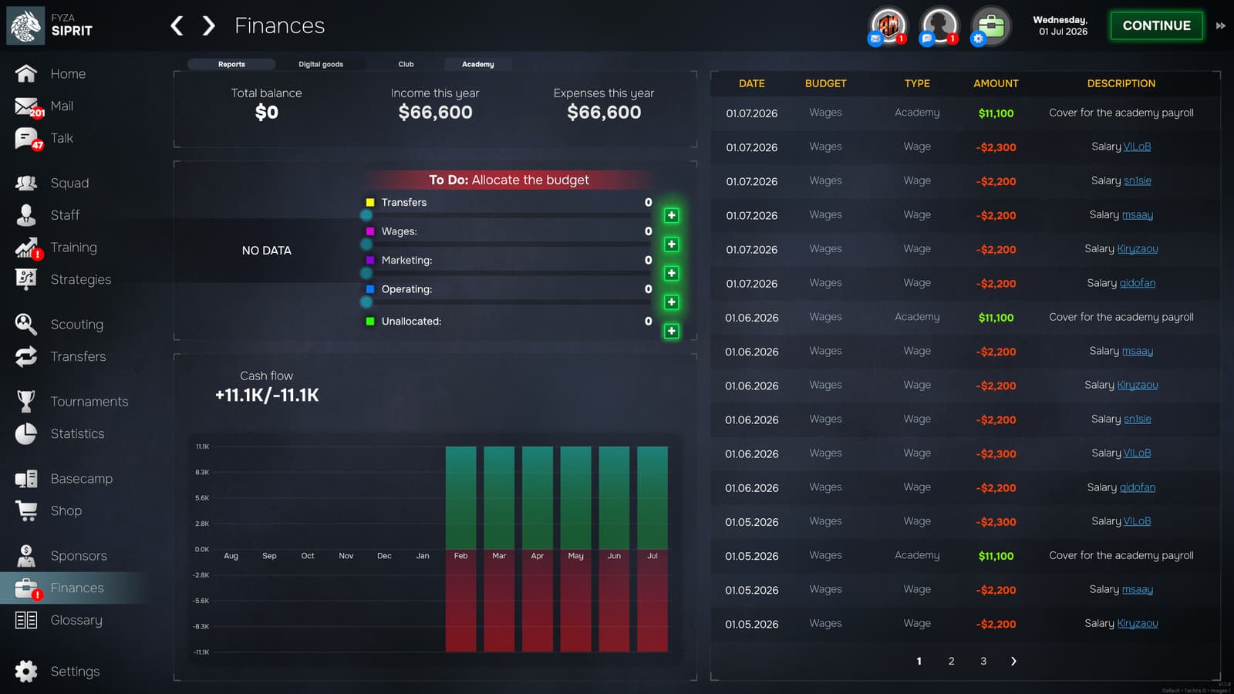Open the Squad icon in sidebar
This screenshot has width=1234, height=694.
[26, 183]
